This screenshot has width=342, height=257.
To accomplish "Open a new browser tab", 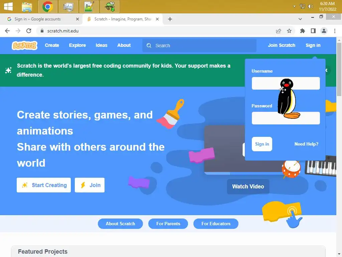I will pyautogui.click(x=170, y=19).
